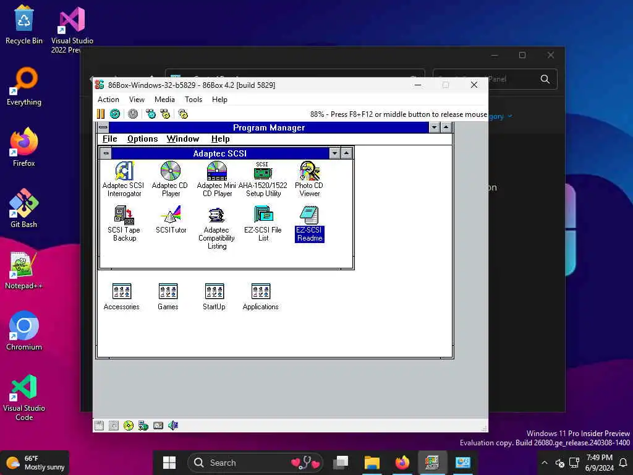Minimize Program Manager with down arrow
The width and height of the screenshot is (633, 475).
click(x=434, y=127)
